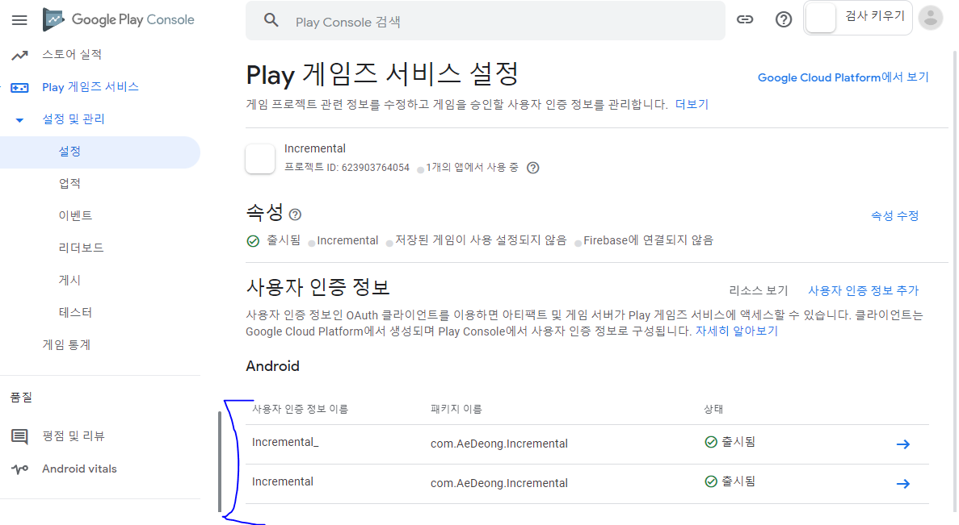The width and height of the screenshot is (959, 525).
Task: Open 평점 및 리뷰 page
Action: pyautogui.click(x=74, y=435)
